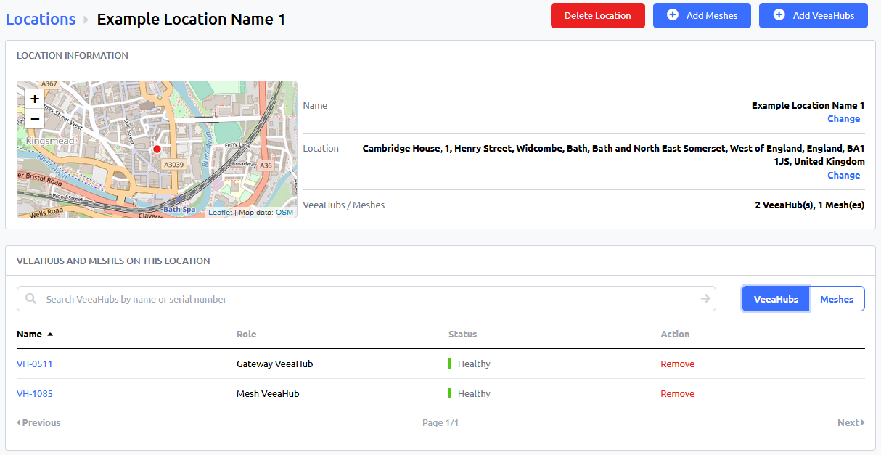The height and width of the screenshot is (455, 881).
Task: Click the Mesh VeeaHub role cell
Action: [268, 394]
